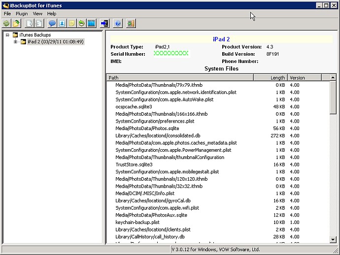340x255 pixels.
Task: Open the contacts person icon
Action: 62,24
